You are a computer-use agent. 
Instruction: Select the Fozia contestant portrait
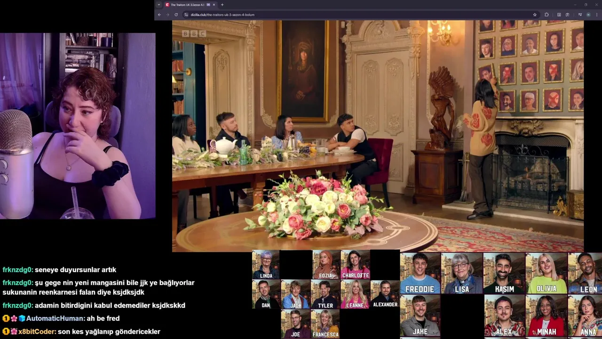326,265
